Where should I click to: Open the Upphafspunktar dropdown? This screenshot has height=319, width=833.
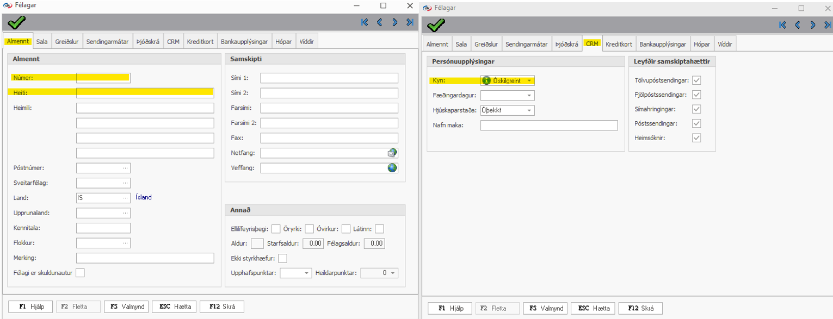[x=306, y=273]
